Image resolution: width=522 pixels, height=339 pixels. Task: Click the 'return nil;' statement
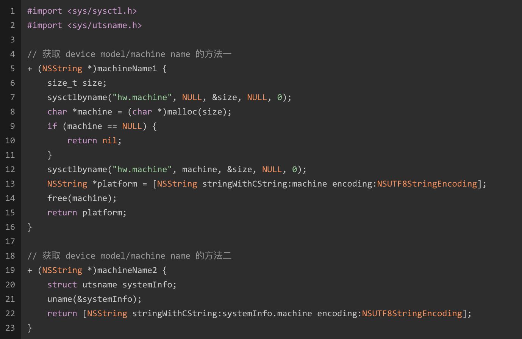pos(94,141)
